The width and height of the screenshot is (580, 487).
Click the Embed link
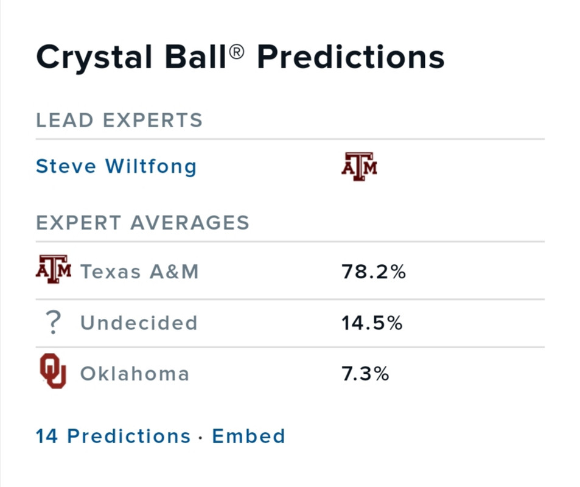point(248,436)
